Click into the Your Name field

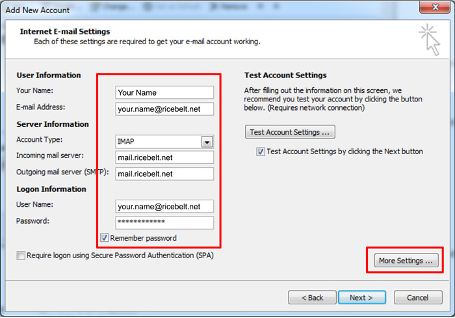pyautogui.click(x=164, y=92)
